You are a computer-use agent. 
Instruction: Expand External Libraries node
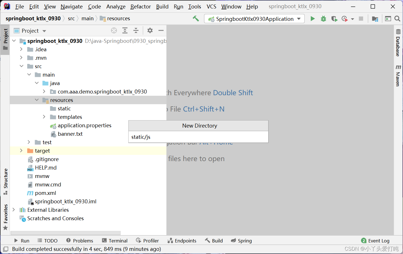(14, 210)
